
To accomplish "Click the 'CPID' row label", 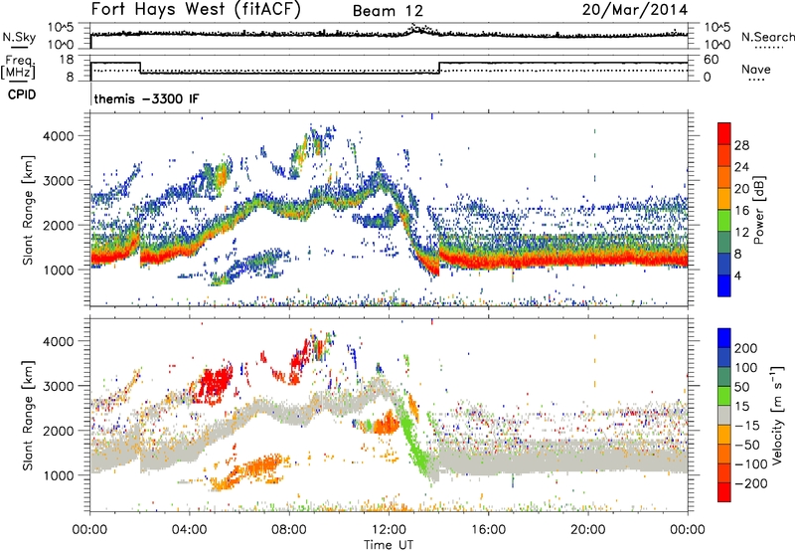I will [22, 94].
